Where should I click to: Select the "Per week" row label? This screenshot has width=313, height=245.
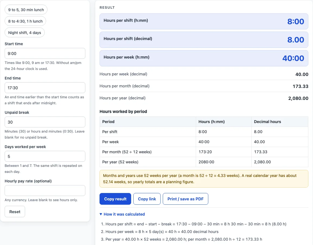coord(110,142)
